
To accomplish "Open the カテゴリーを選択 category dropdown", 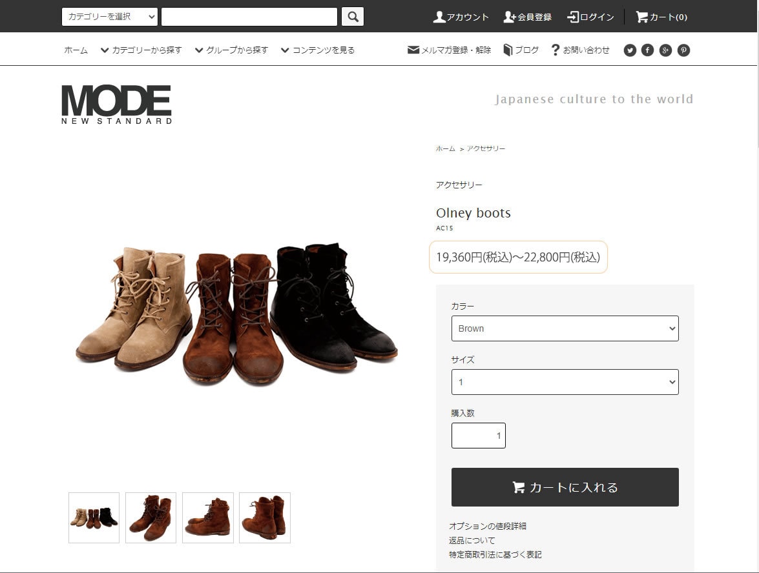I will point(110,17).
